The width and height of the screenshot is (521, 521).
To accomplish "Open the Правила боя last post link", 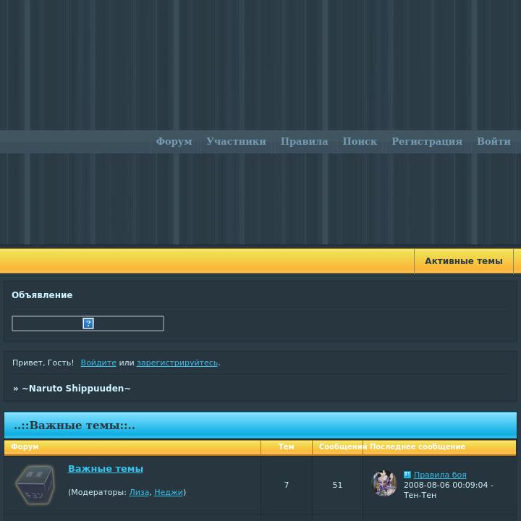I will coord(440,475).
